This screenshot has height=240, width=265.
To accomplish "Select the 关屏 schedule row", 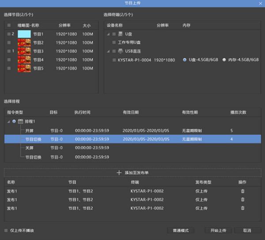I will [x=132, y=148].
